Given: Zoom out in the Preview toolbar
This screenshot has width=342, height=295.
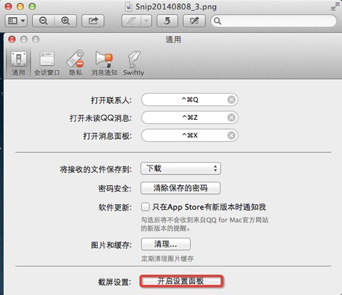Looking at the screenshot, I should 43,21.
